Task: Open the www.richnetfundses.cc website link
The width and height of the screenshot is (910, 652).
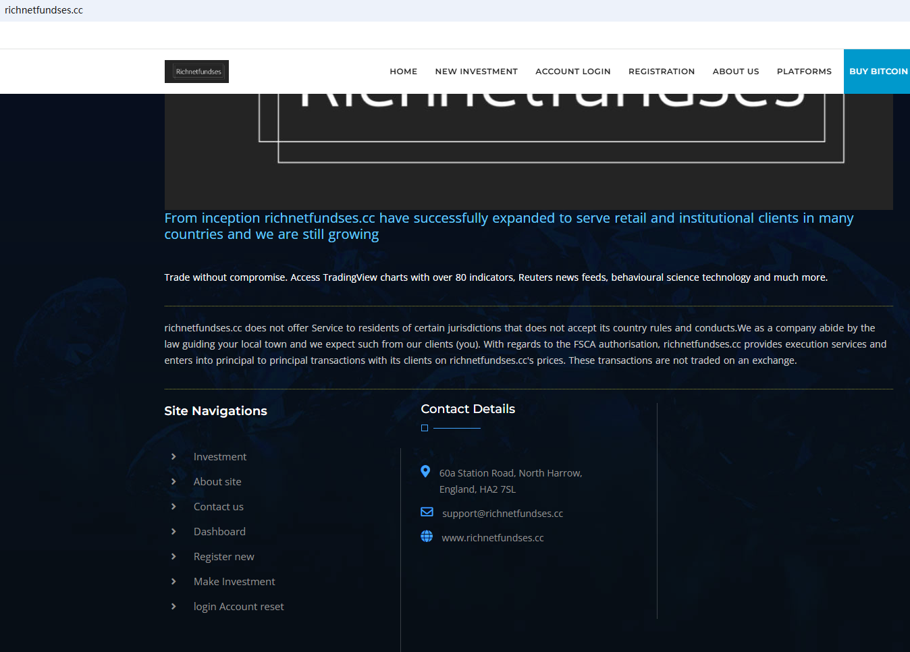Action: tap(492, 538)
